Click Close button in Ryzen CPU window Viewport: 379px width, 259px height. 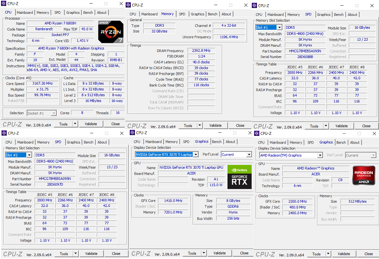(115, 124)
